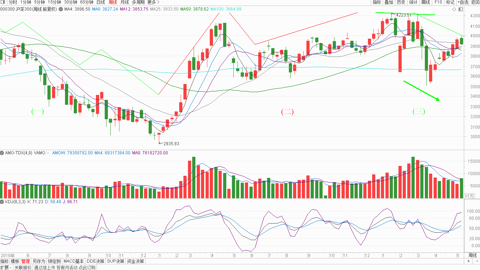Image resolution: width=480 pixels, height=270 pixels.
Task: Click the MA12: 3853.75 label
Action: [134, 9]
